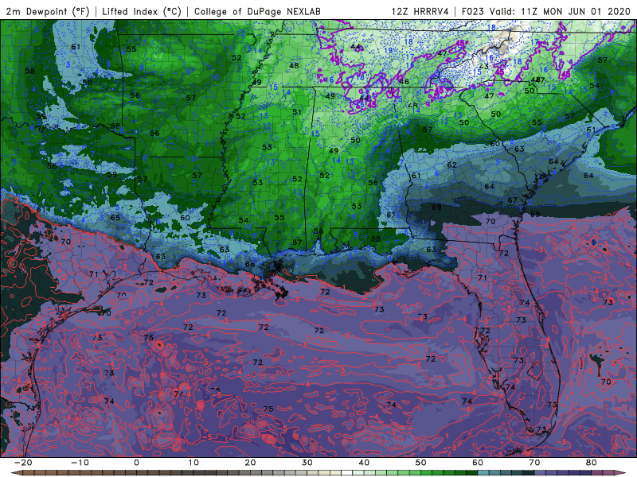Click the "60" color scale label
The width and height of the screenshot is (637, 477).
click(x=478, y=463)
